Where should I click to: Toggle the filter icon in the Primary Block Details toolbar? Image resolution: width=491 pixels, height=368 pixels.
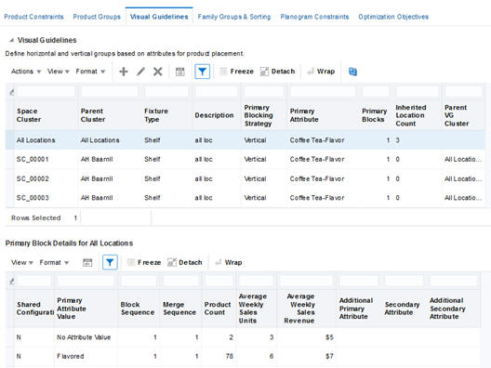110,263
